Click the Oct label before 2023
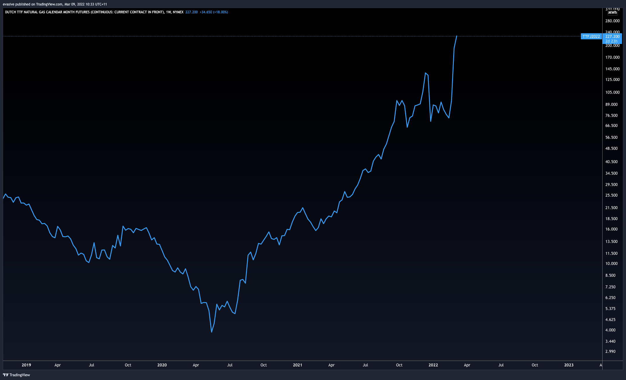Viewport: 626px width, 380px height. coord(535,365)
